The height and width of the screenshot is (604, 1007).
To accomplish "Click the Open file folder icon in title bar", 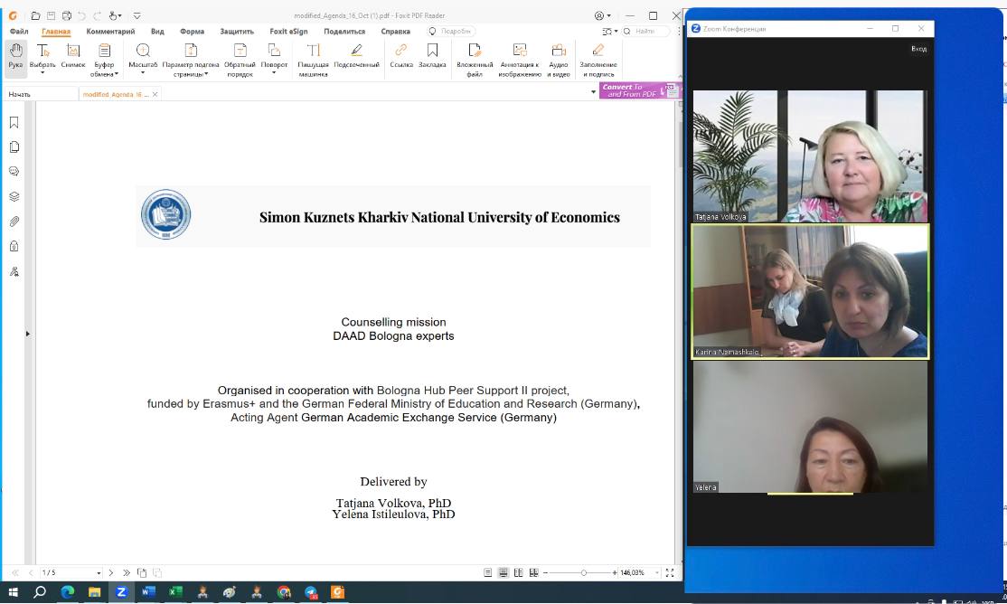I will coord(35,15).
